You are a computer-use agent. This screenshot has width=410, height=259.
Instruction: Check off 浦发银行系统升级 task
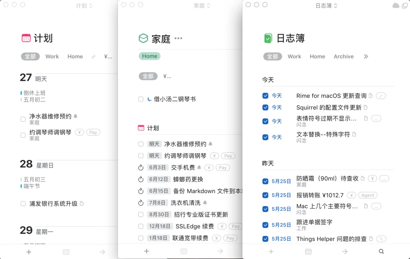click(23, 204)
